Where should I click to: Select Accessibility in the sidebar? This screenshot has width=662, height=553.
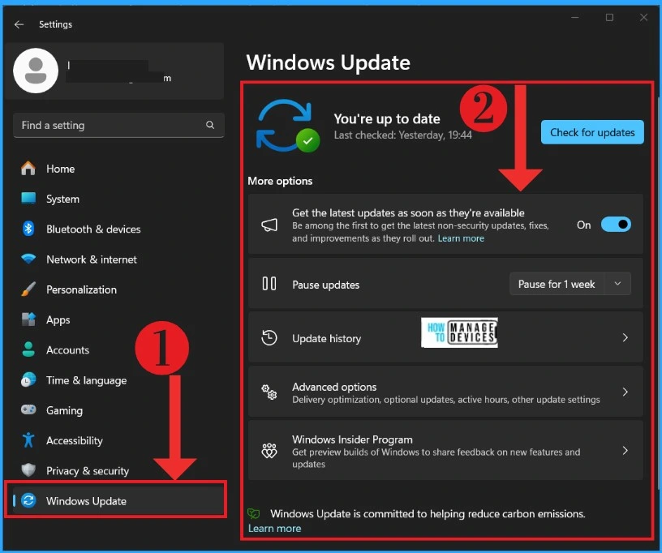[118, 440]
